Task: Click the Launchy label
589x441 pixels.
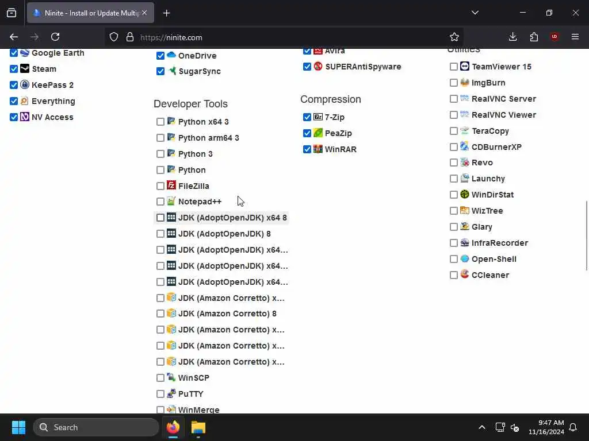Action: (x=488, y=179)
